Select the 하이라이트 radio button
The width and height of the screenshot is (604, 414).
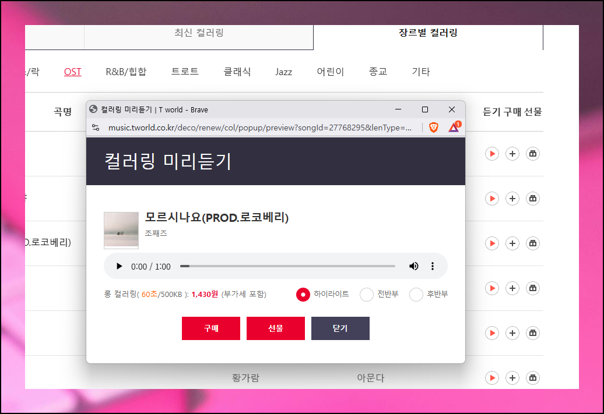point(303,294)
